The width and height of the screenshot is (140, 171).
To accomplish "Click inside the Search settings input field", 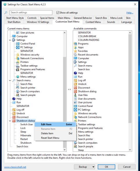I will point(31,13).
